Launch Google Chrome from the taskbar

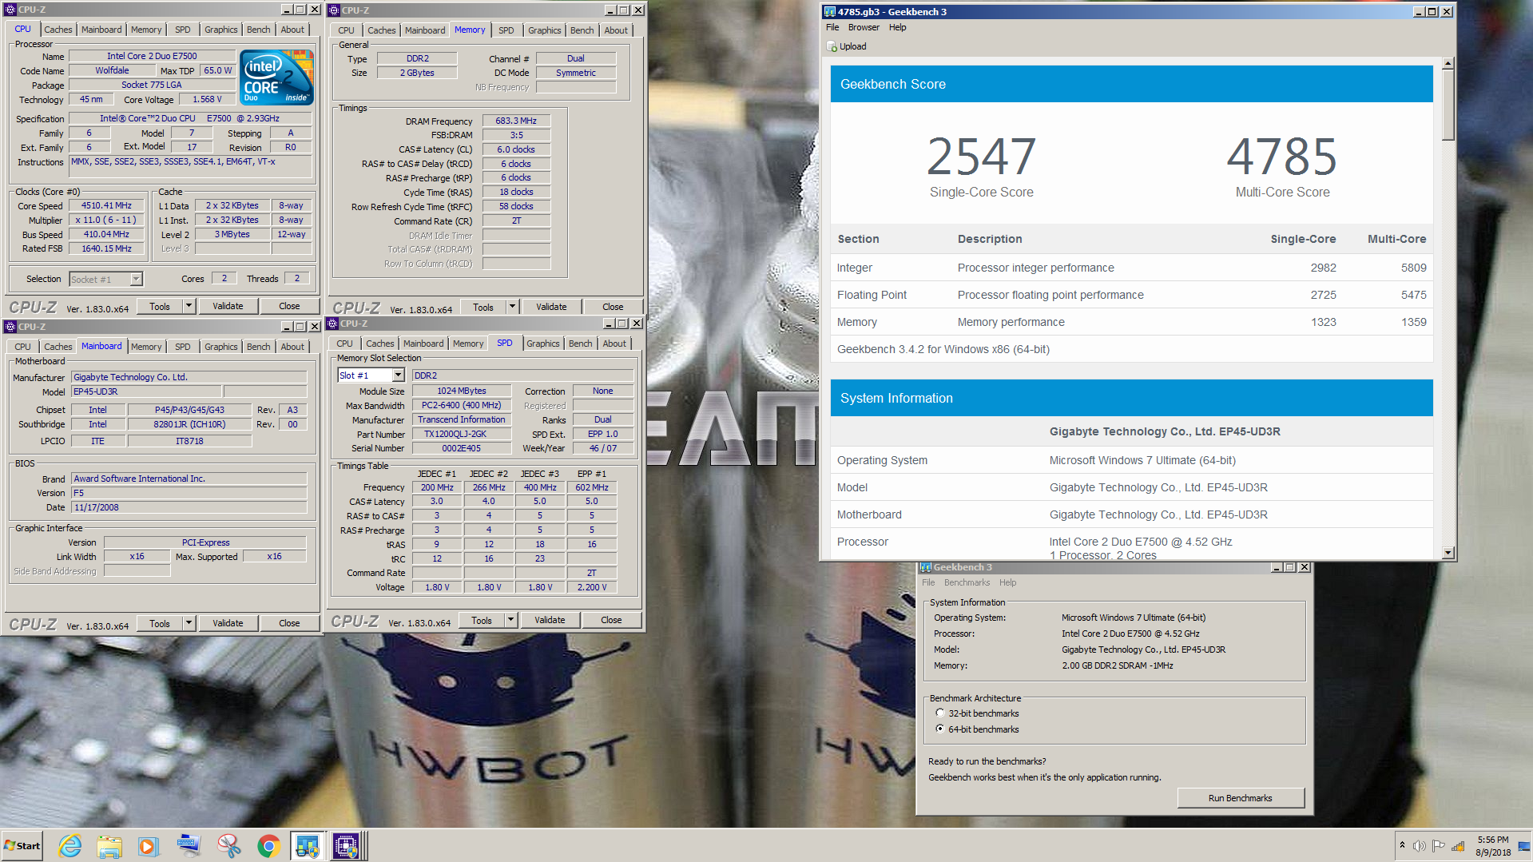click(268, 846)
